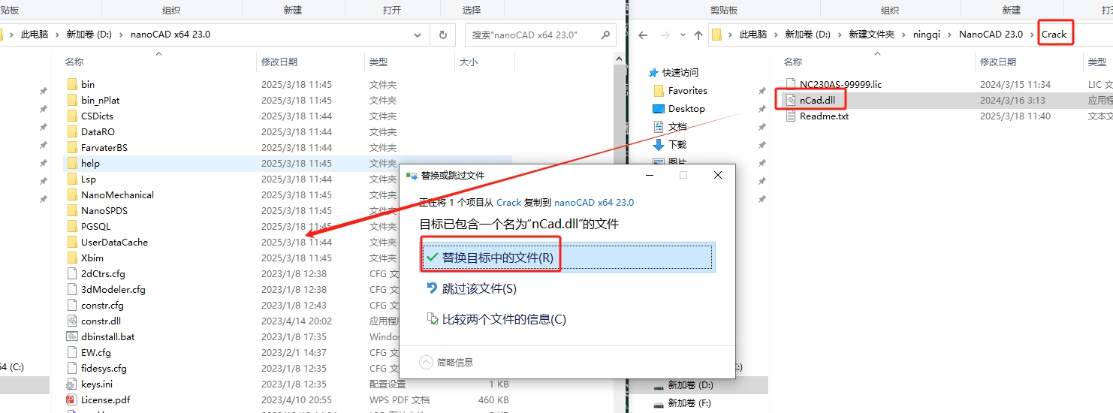
Task: Select the constr.dll file icon
Action: pyautogui.click(x=72, y=321)
